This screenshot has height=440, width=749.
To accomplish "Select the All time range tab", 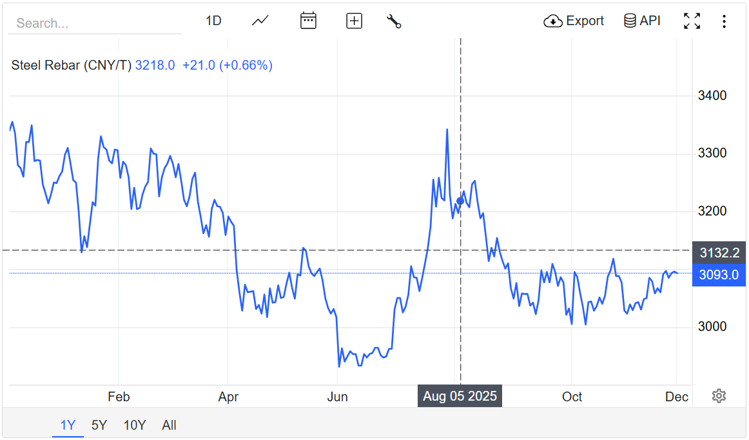I will click(169, 425).
